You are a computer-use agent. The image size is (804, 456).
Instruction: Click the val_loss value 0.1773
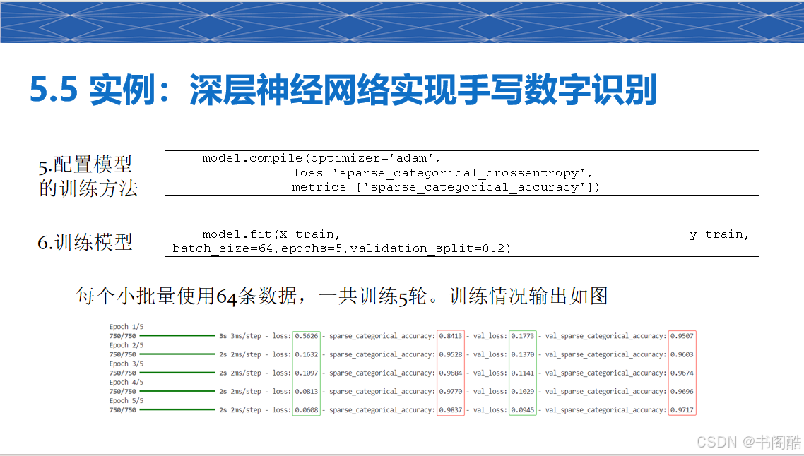click(523, 336)
